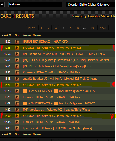The width and height of the screenshot is (116, 141).
Task: Jump to last page 15 in top pagination
Action: click(92, 28)
